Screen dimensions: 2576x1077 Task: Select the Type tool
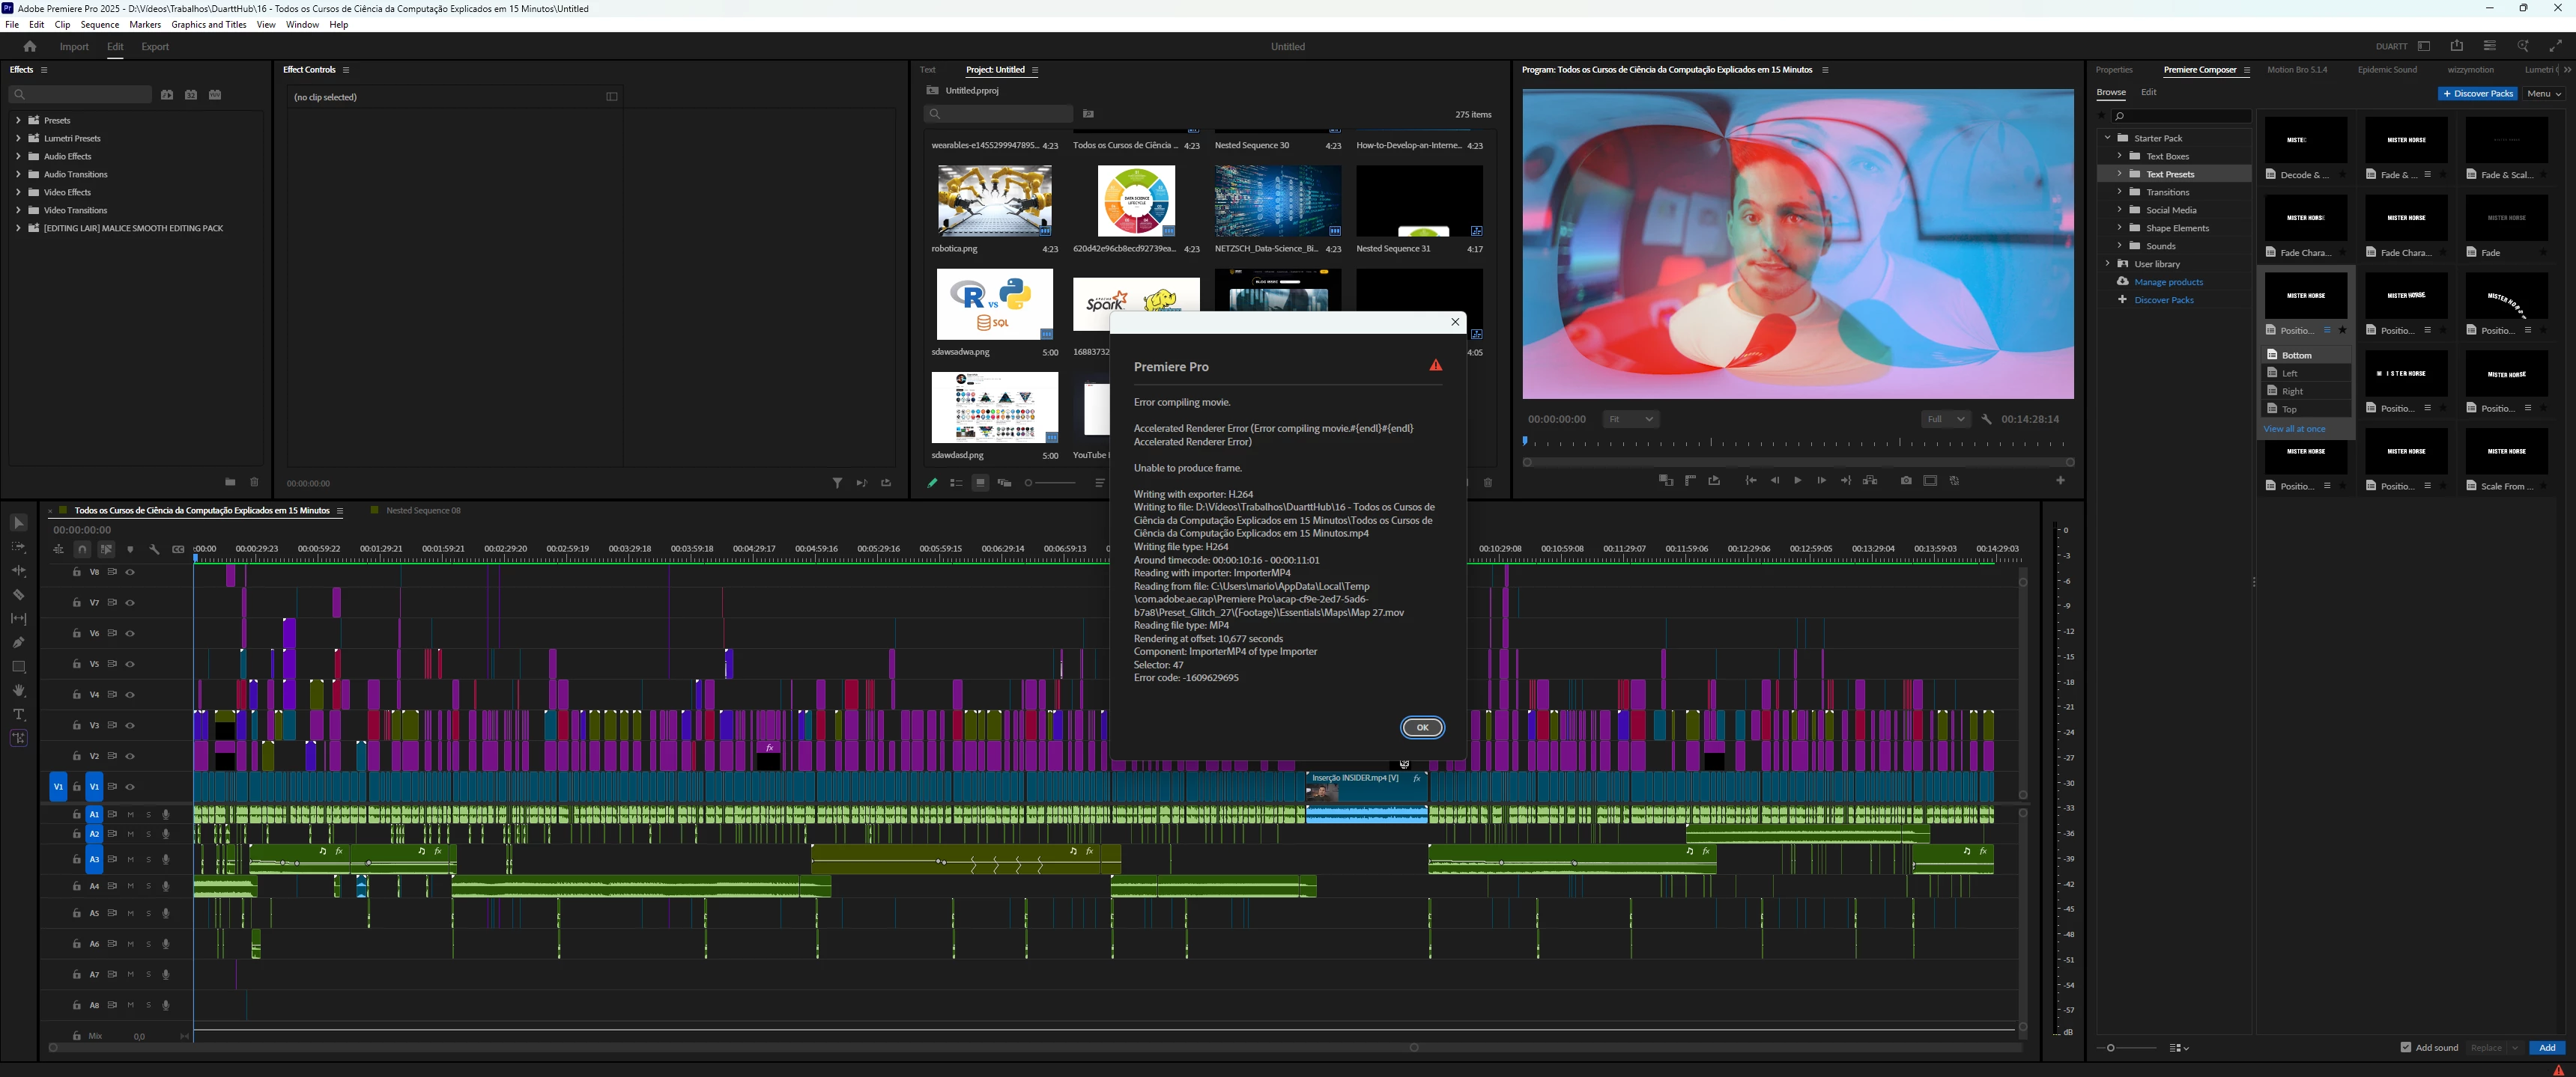[x=18, y=714]
